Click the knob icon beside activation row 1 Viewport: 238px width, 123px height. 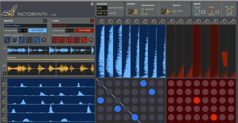point(4,85)
